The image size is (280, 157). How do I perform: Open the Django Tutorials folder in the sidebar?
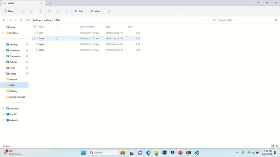tap(16, 97)
